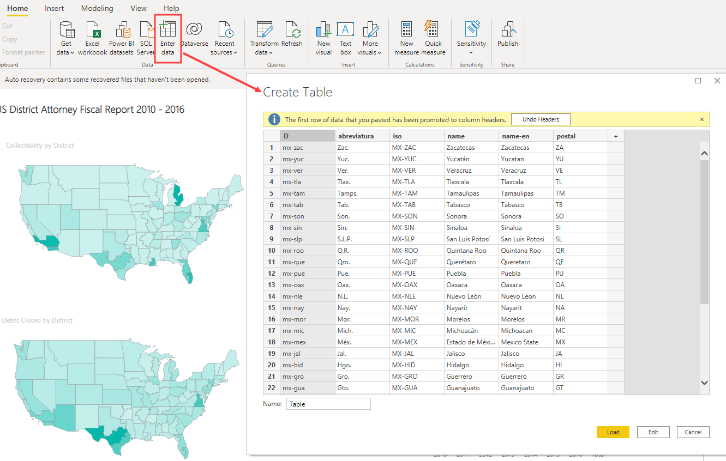Select row number 22 header

271,388
